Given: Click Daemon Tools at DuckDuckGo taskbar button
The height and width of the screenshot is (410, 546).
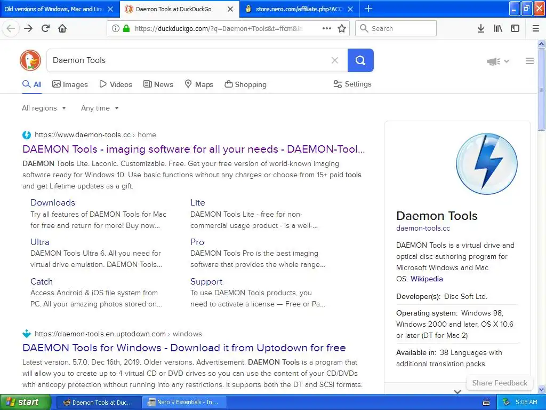Looking at the screenshot, I should coord(99,402).
